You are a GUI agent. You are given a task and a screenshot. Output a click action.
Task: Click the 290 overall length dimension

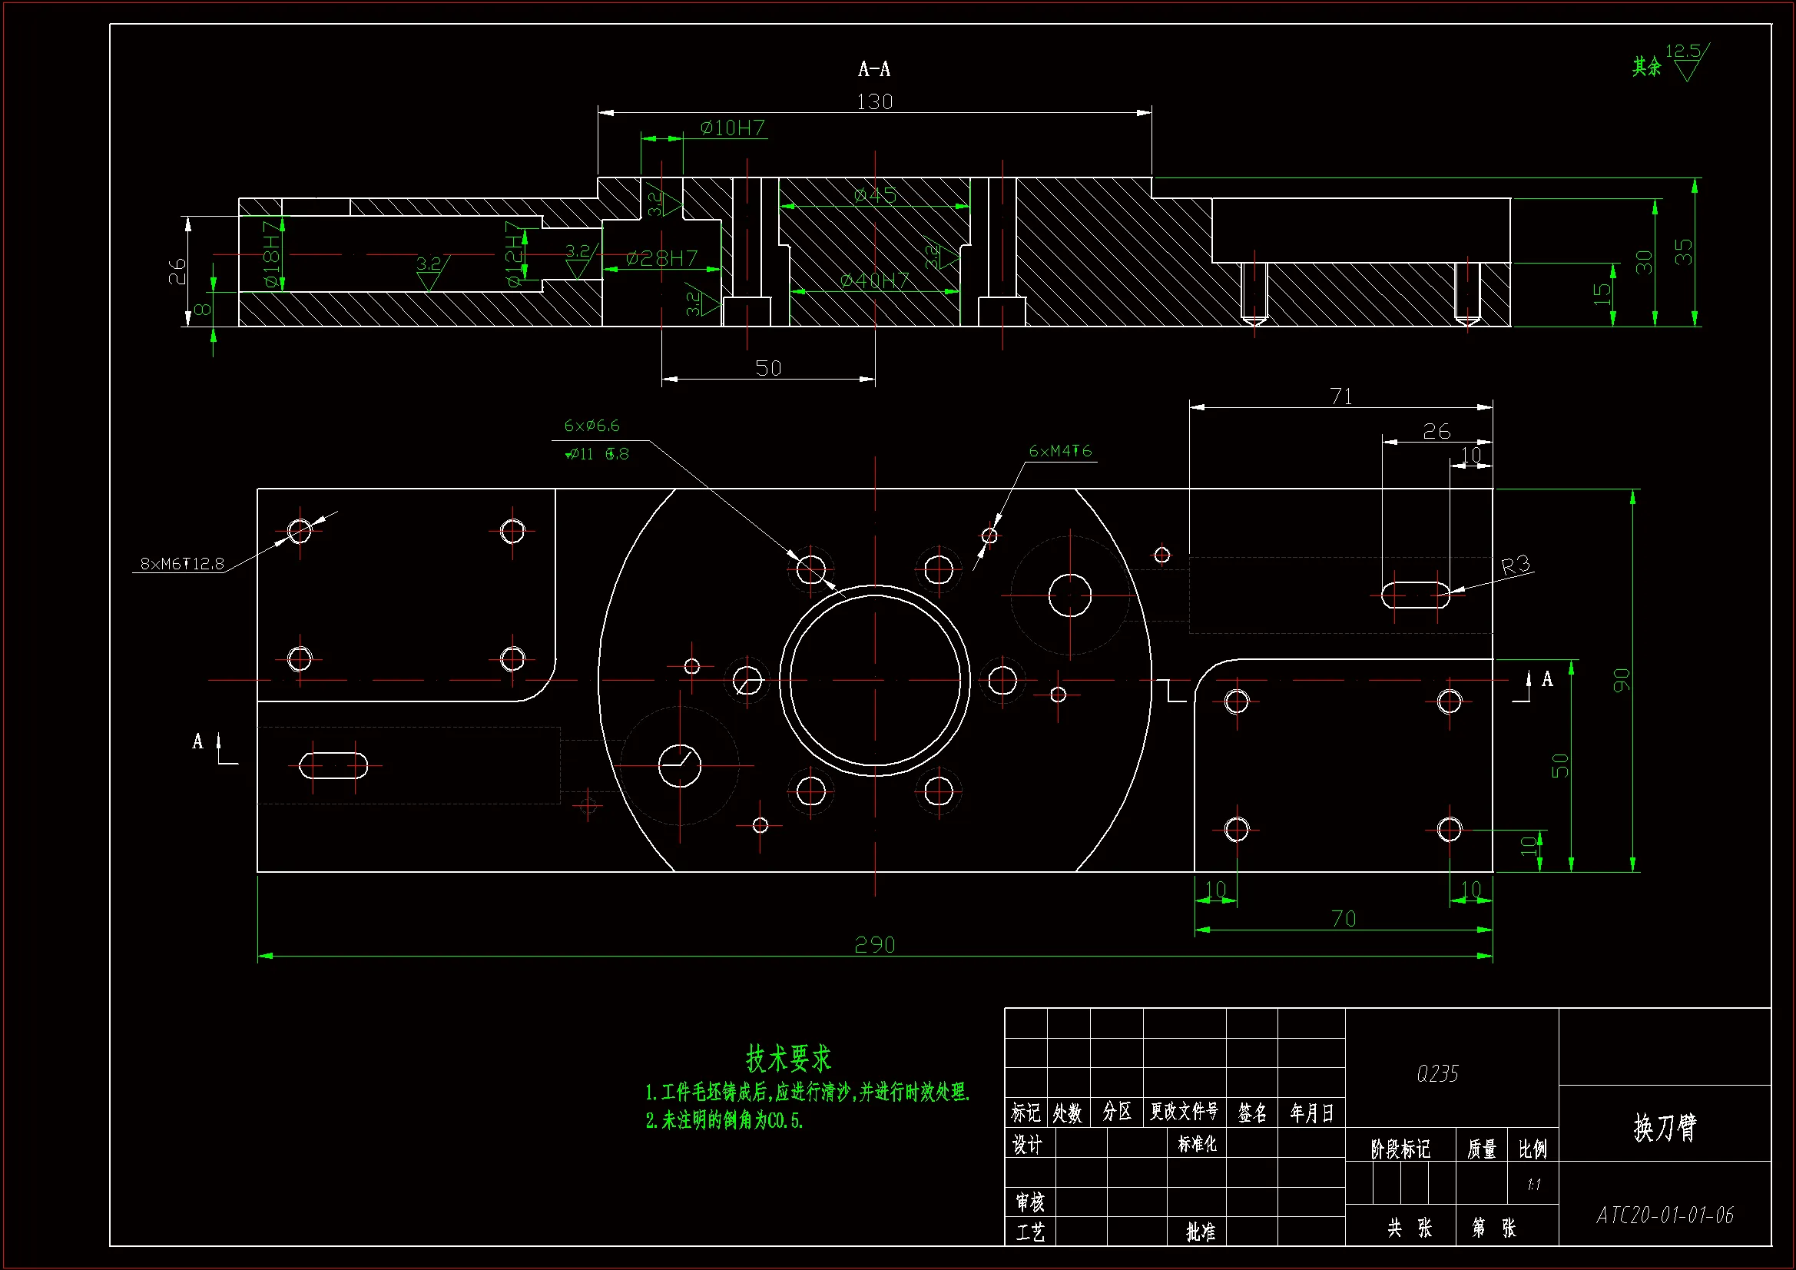click(x=873, y=945)
